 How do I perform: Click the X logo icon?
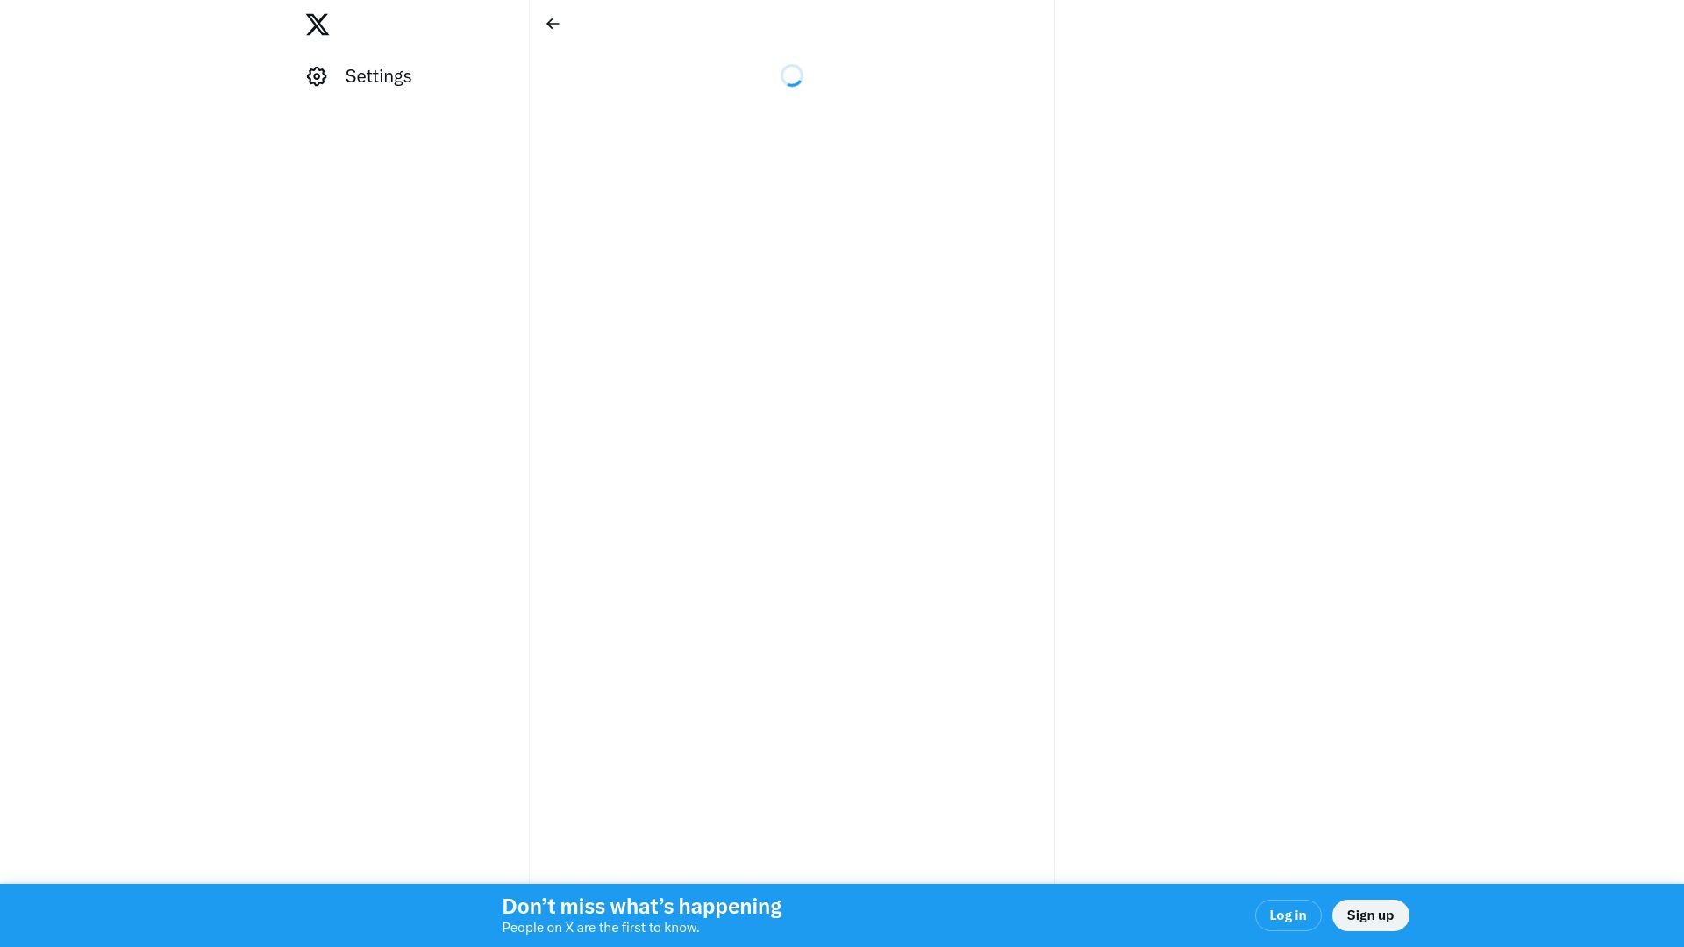(x=318, y=25)
